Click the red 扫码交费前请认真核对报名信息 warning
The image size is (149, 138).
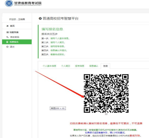click(x=106, y=123)
